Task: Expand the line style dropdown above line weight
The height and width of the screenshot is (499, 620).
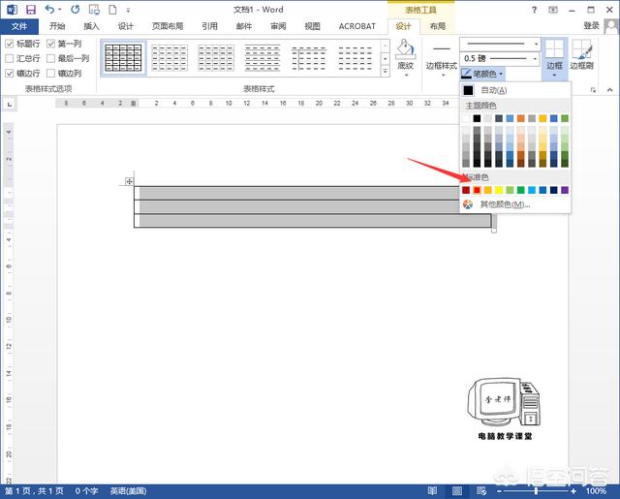Action: click(x=536, y=44)
